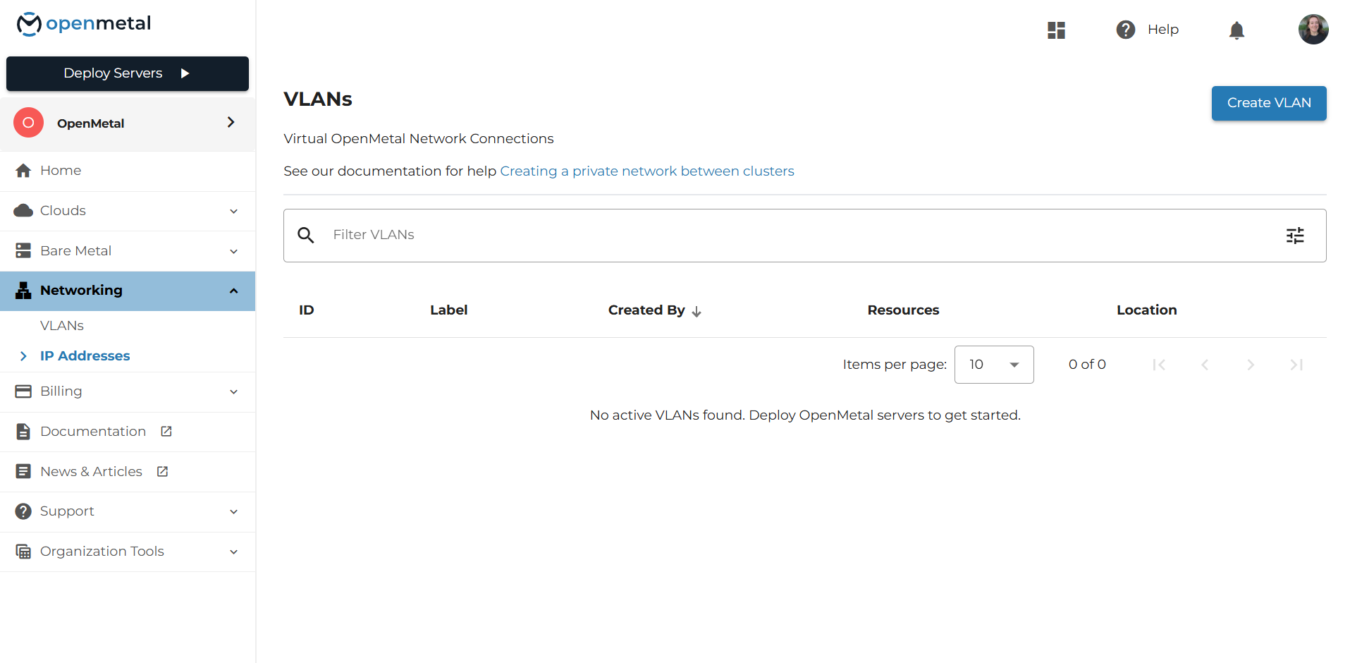Image resolution: width=1350 pixels, height=663 pixels.
Task: Go to last page of results
Action: 1296,365
